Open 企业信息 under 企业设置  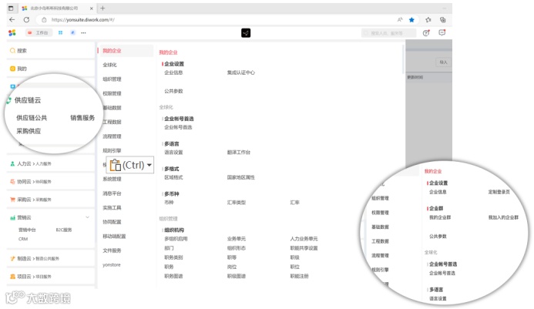(x=173, y=72)
